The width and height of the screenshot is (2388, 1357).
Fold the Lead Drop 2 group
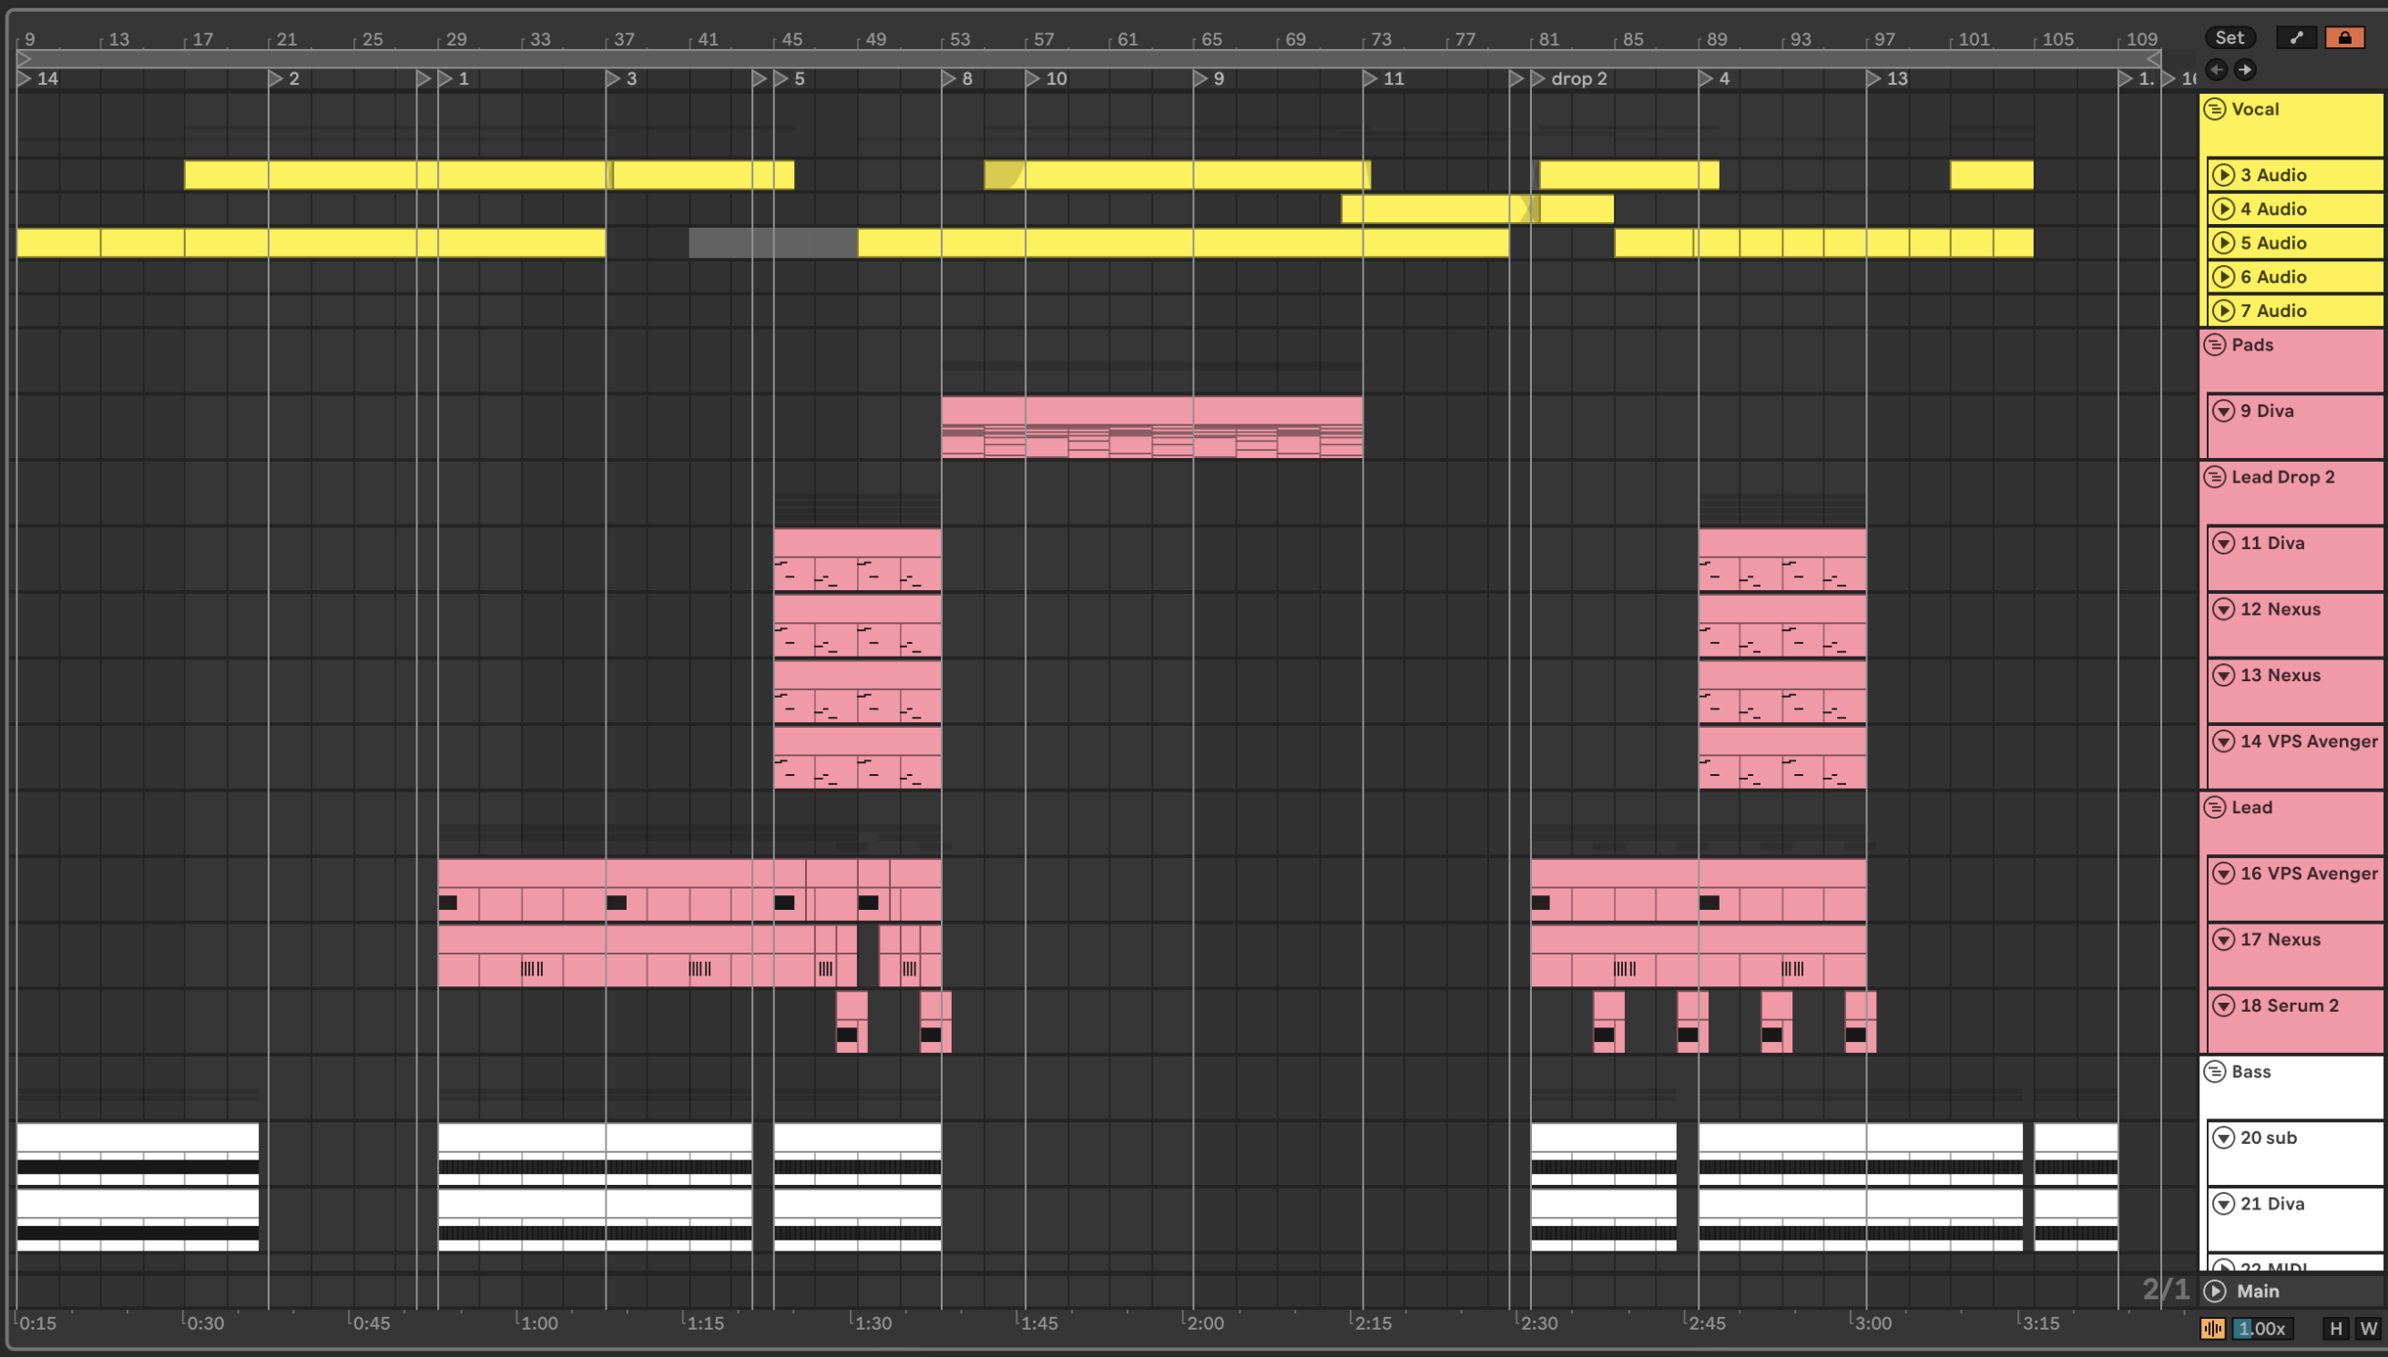[x=2215, y=477]
